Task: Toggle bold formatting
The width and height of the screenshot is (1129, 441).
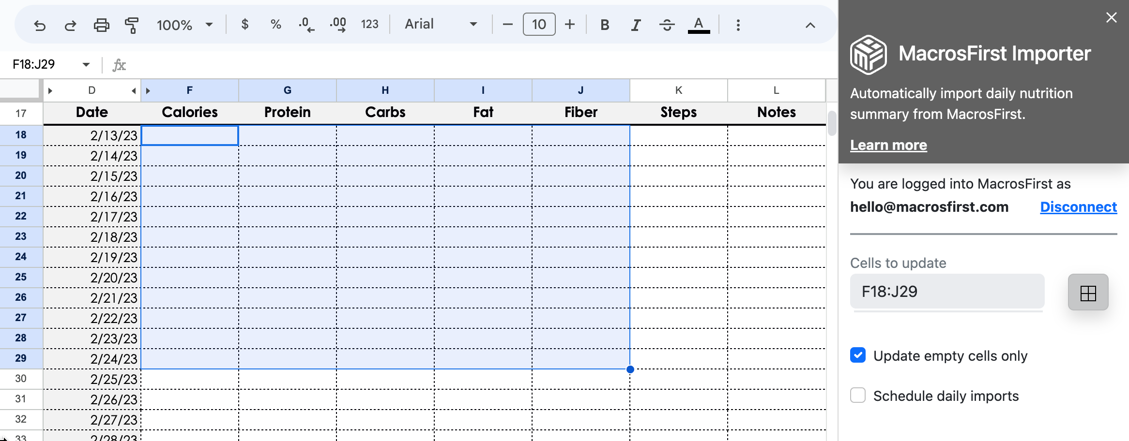Action: pyautogui.click(x=604, y=25)
